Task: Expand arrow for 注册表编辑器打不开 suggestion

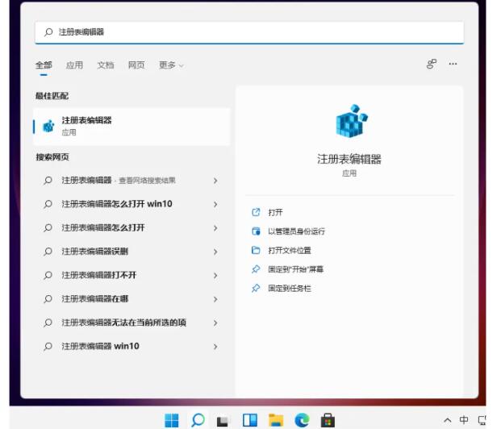Action: (x=215, y=276)
